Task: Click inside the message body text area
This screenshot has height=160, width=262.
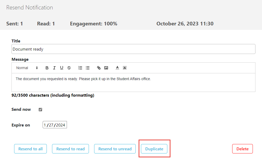Action: (x=133, y=82)
